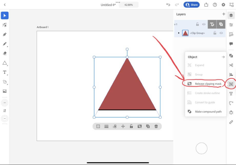Open the Comments panel icon
This screenshot has width=236, height=165.
pos(231,44)
